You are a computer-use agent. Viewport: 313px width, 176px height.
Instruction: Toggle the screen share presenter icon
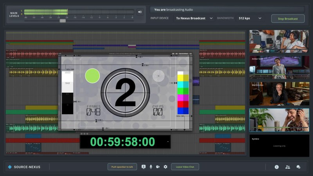[144, 167]
